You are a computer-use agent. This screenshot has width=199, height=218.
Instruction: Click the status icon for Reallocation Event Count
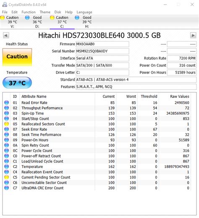(x=6, y=172)
